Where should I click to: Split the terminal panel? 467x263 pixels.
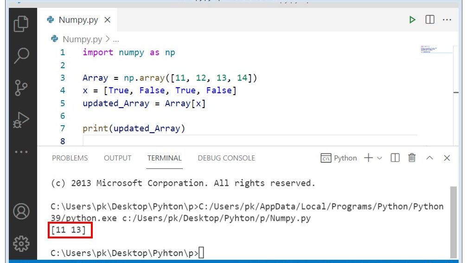(x=395, y=158)
